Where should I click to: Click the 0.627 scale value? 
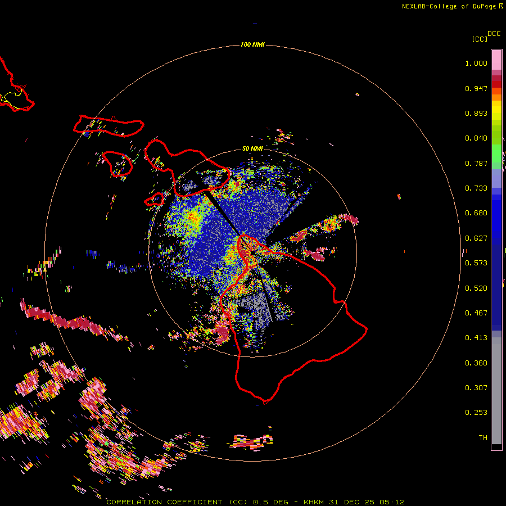point(476,238)
